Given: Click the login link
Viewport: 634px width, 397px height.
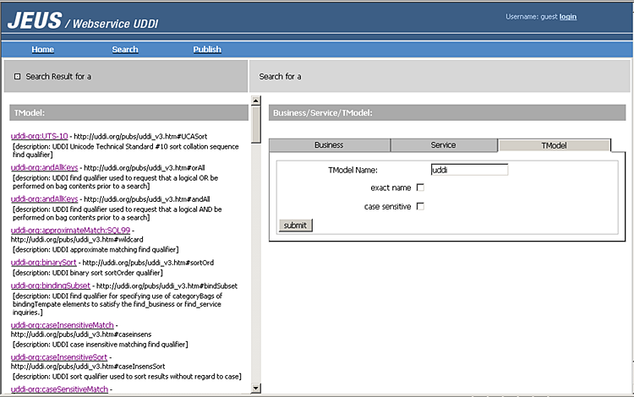Looking at the screenshot, I should pyautogui.click(x=568, y=16).
